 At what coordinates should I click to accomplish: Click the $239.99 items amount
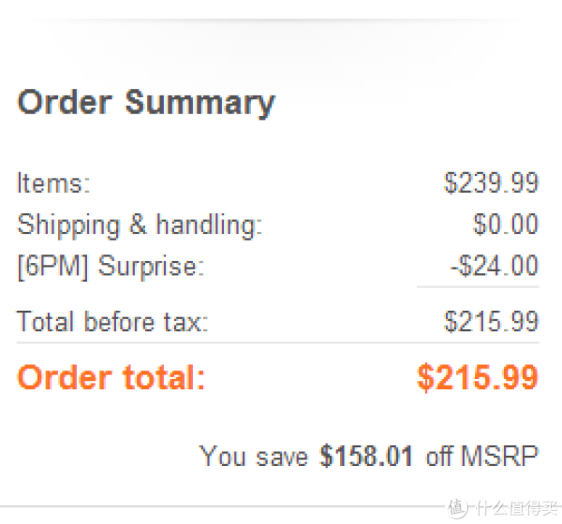[491, 182]
